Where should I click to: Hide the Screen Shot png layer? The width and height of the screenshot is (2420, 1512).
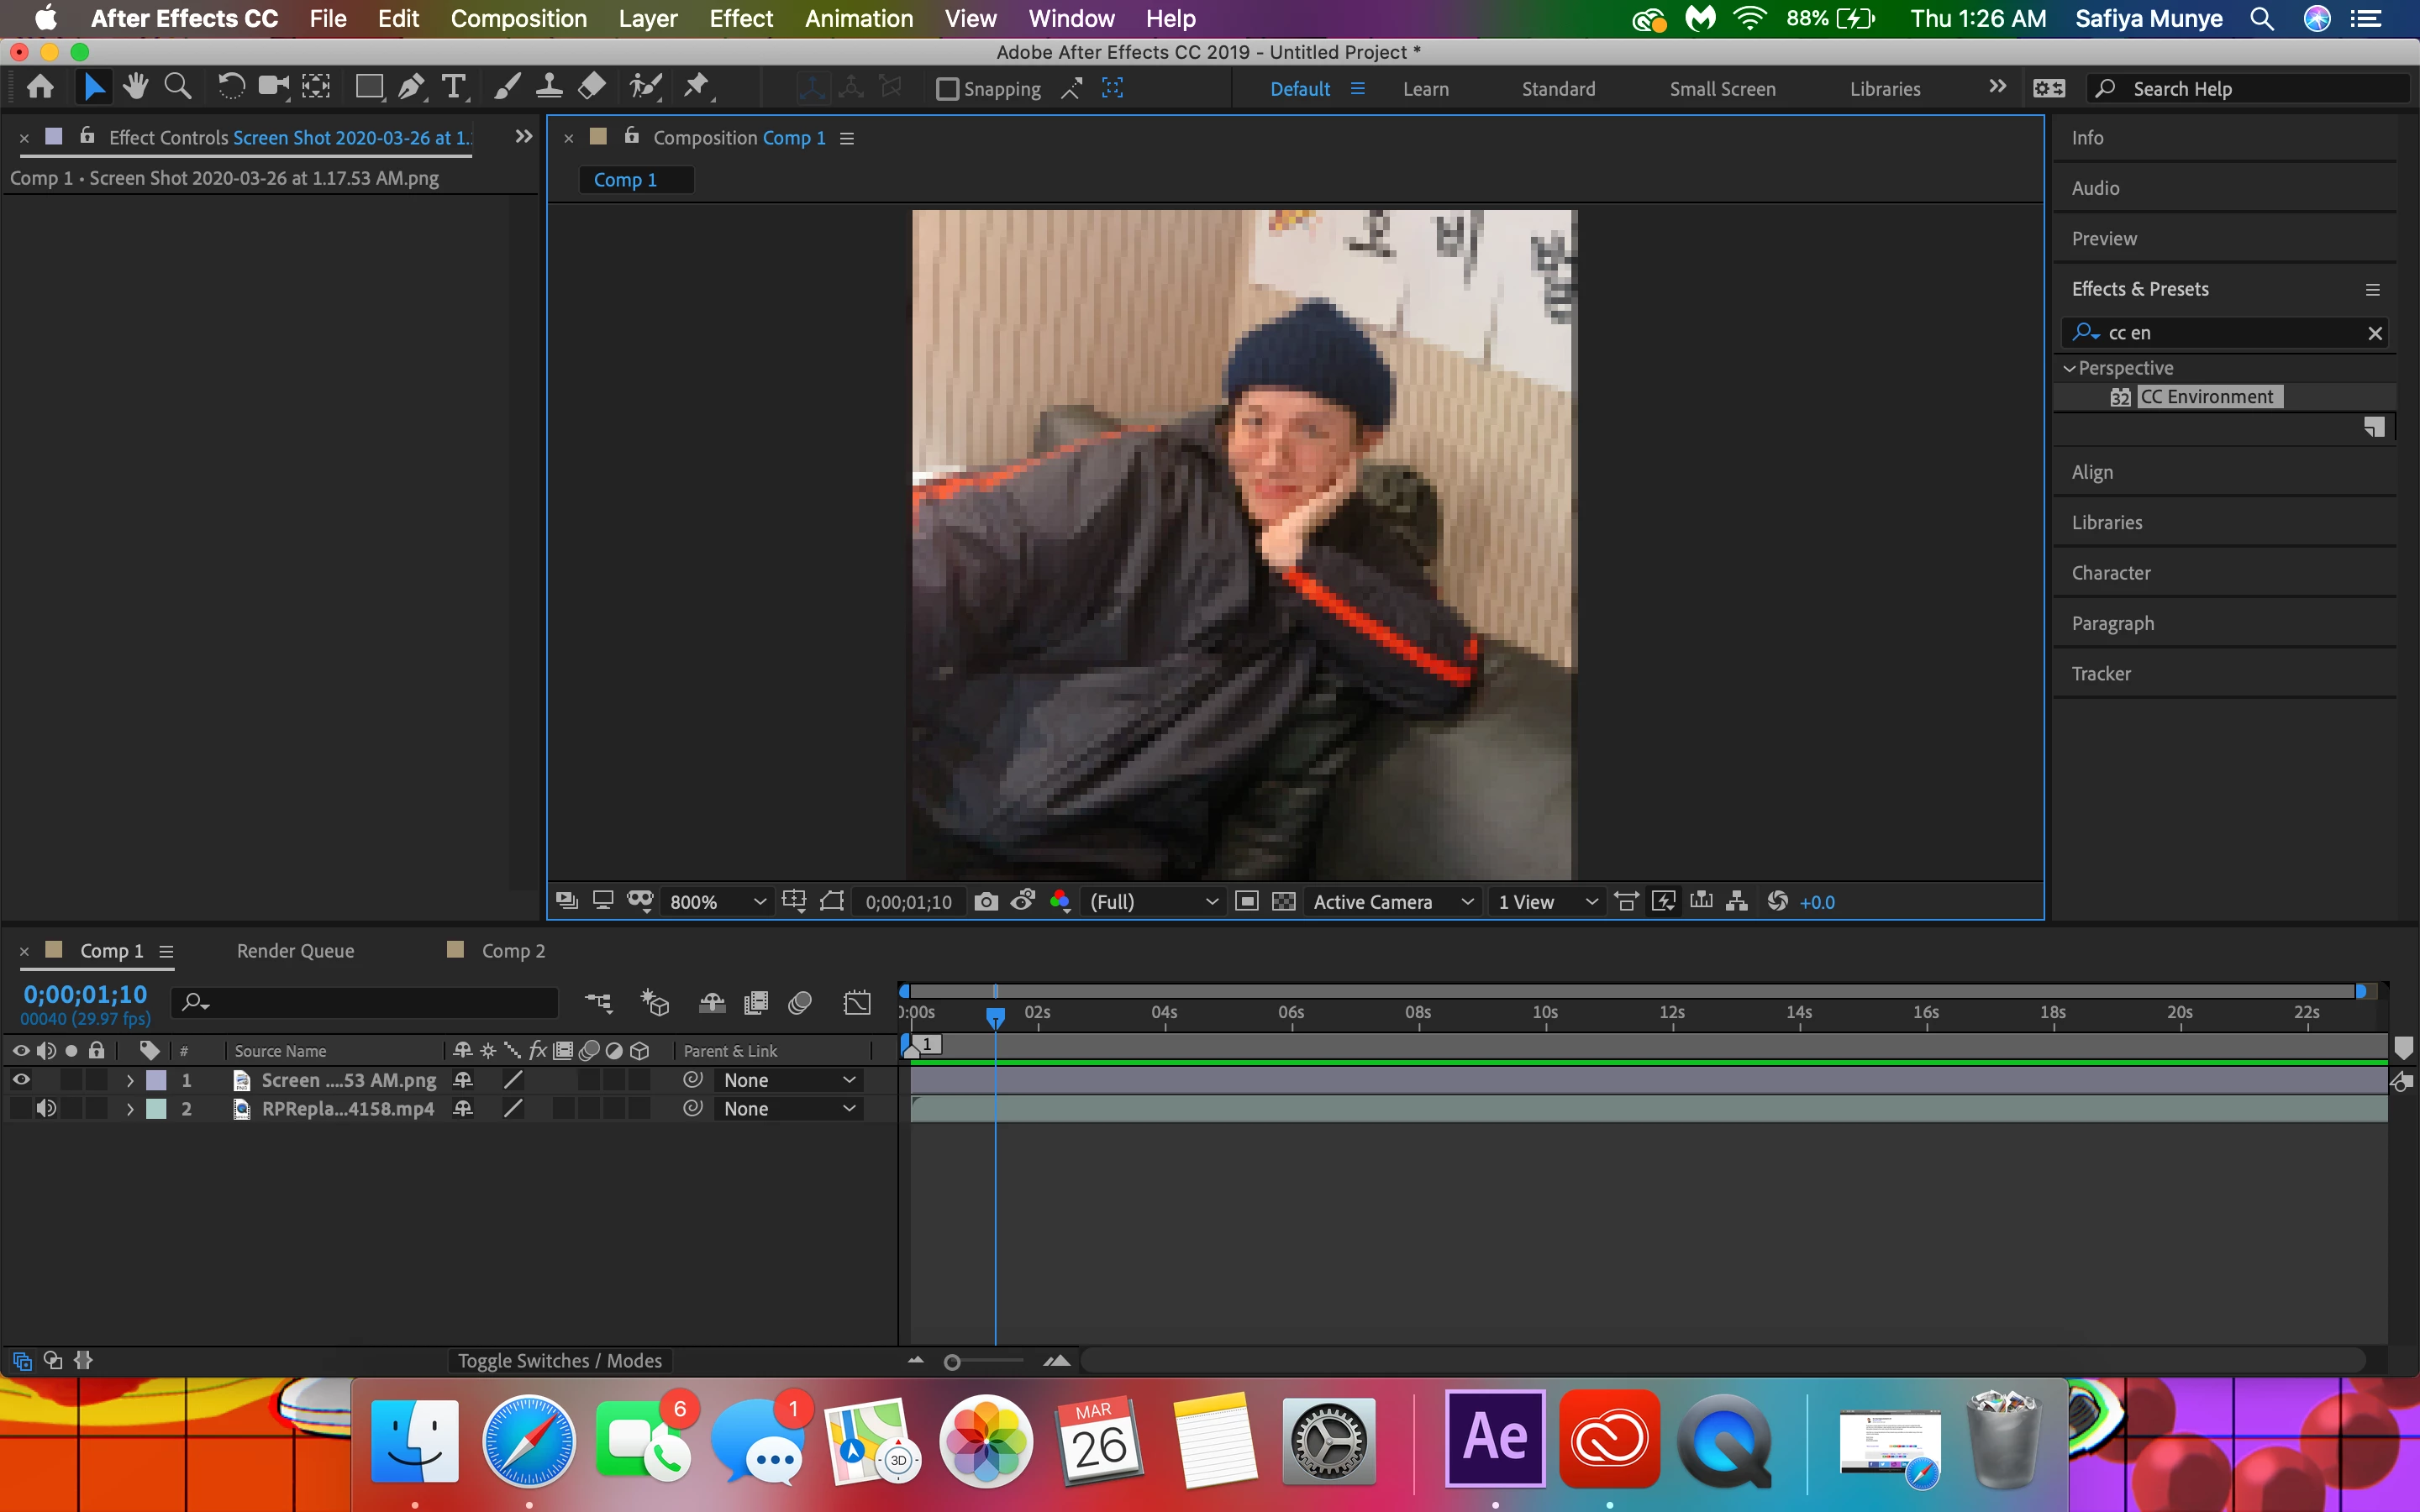(21, 1080)
